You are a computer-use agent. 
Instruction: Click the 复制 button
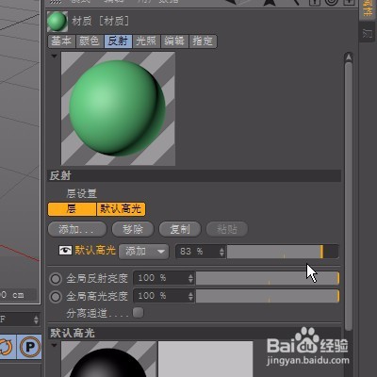180,229
